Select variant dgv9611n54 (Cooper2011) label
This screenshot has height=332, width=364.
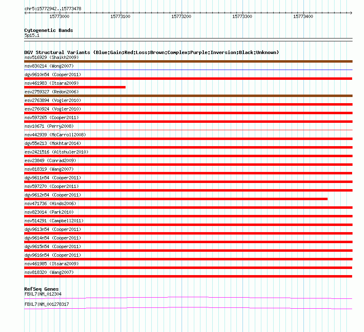tap(53, 178)
